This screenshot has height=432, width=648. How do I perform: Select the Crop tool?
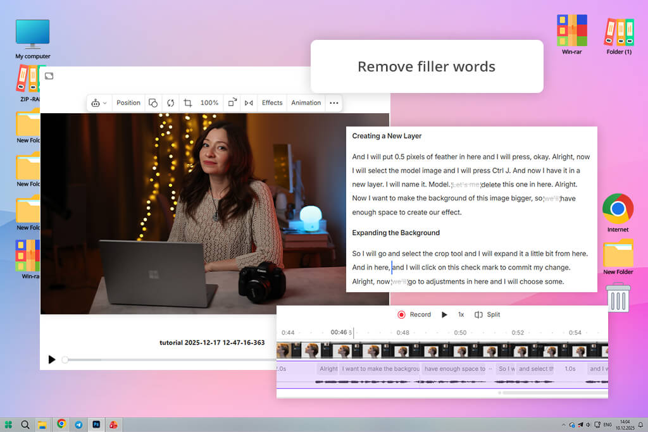(187, 103)
